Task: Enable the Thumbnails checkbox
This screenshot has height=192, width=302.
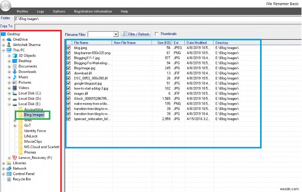Action: [x=157, y=34]
